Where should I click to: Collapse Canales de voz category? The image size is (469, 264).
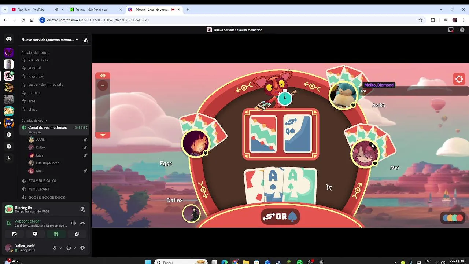coord(34,121)
